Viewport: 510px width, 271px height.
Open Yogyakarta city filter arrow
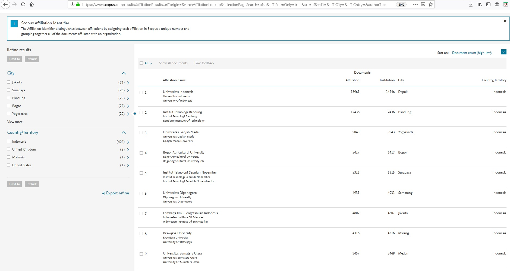coord(128,114)
